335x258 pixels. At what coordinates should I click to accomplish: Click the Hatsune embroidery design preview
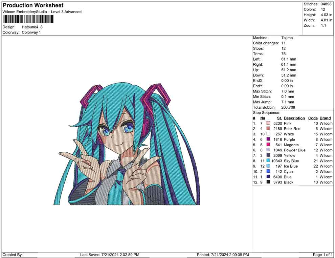(x=127, y=144)
